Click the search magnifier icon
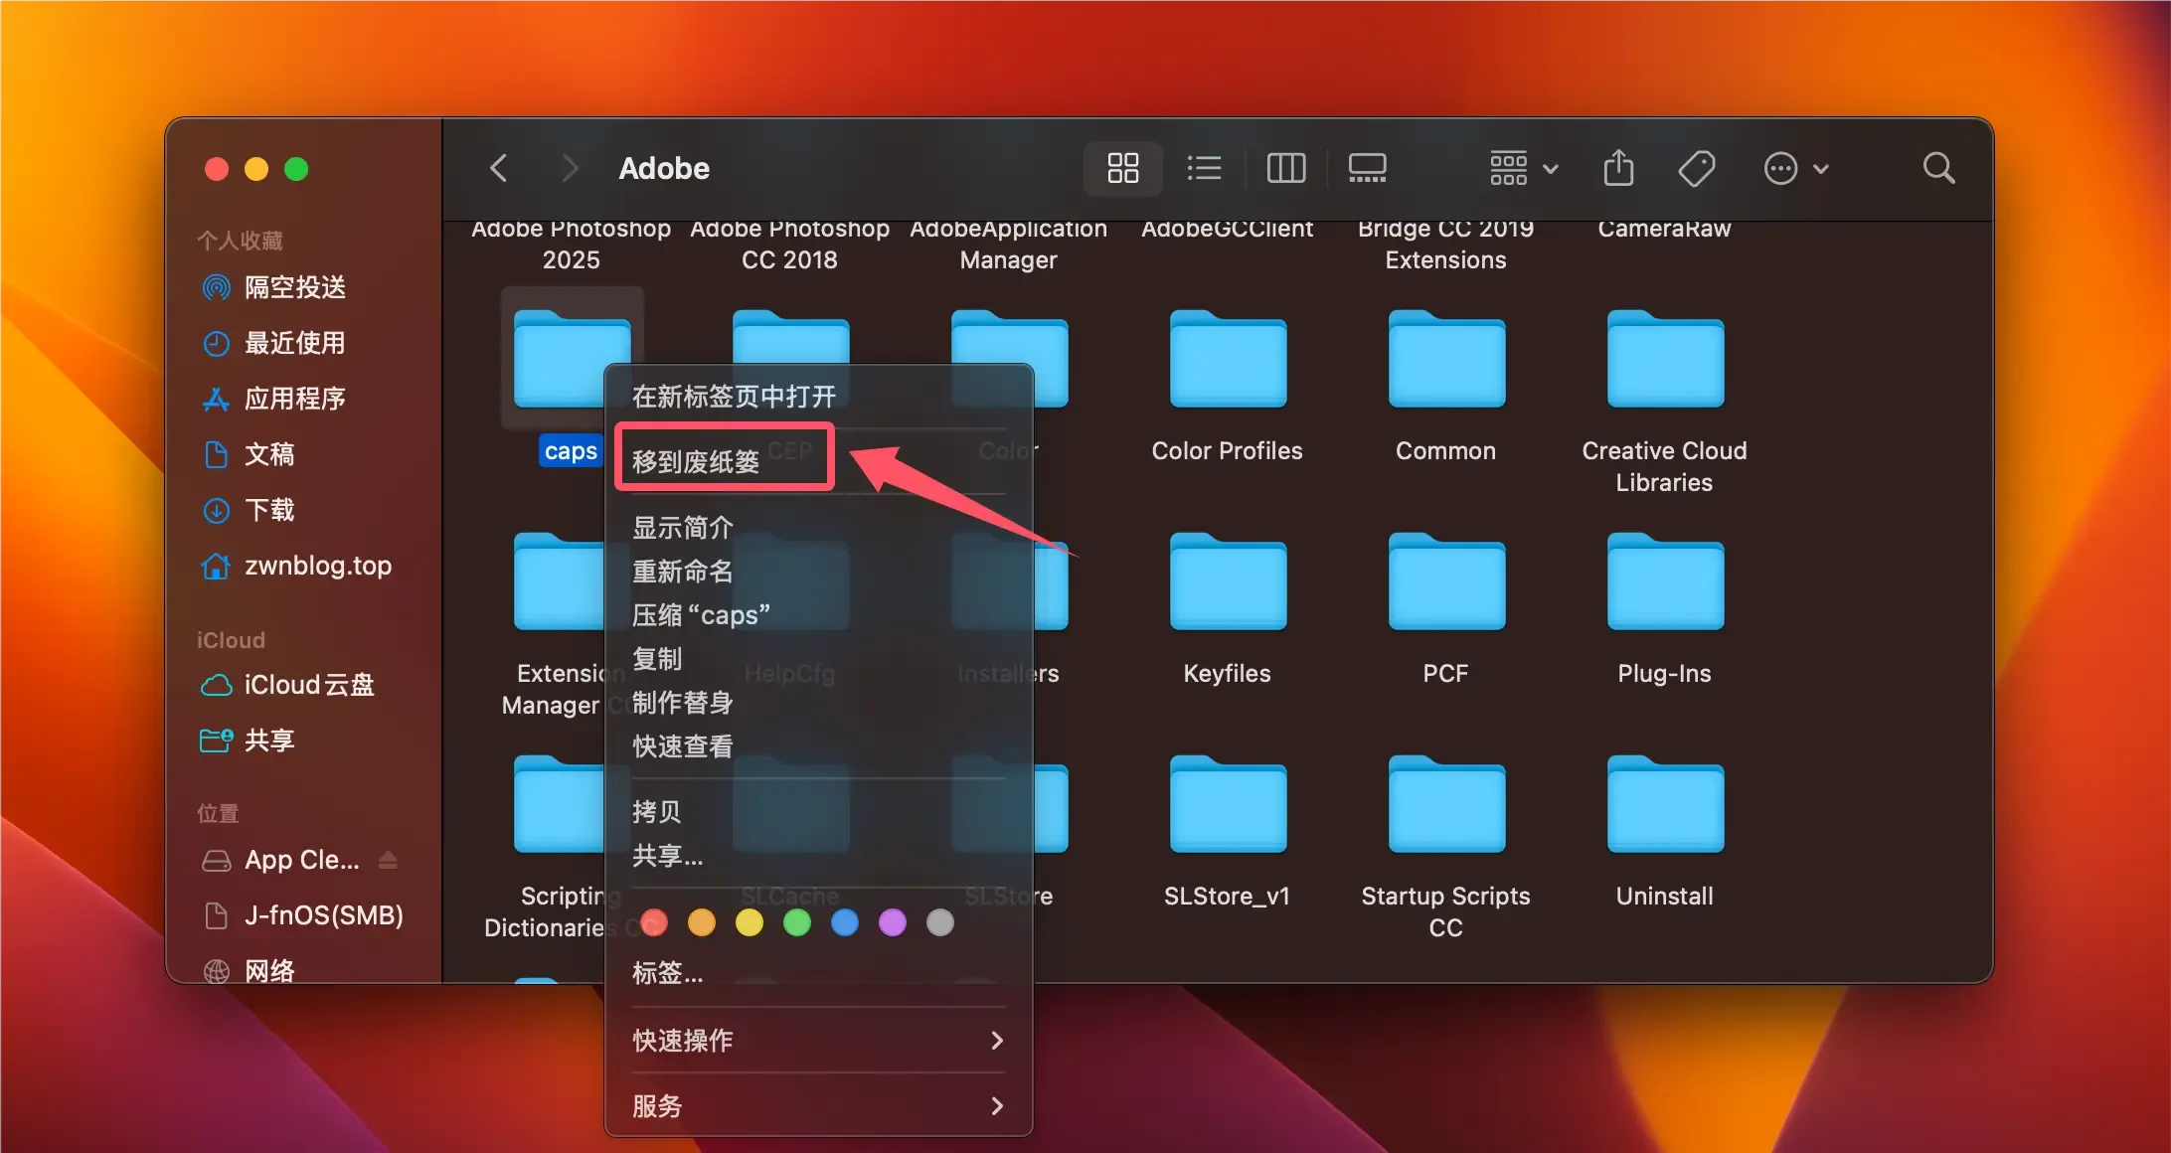The image size is (2171, 1153). point(1938,168)
